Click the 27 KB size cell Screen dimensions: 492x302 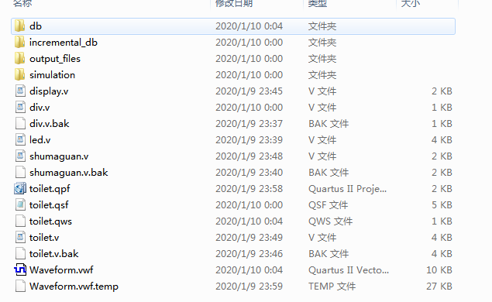(439, 287)
